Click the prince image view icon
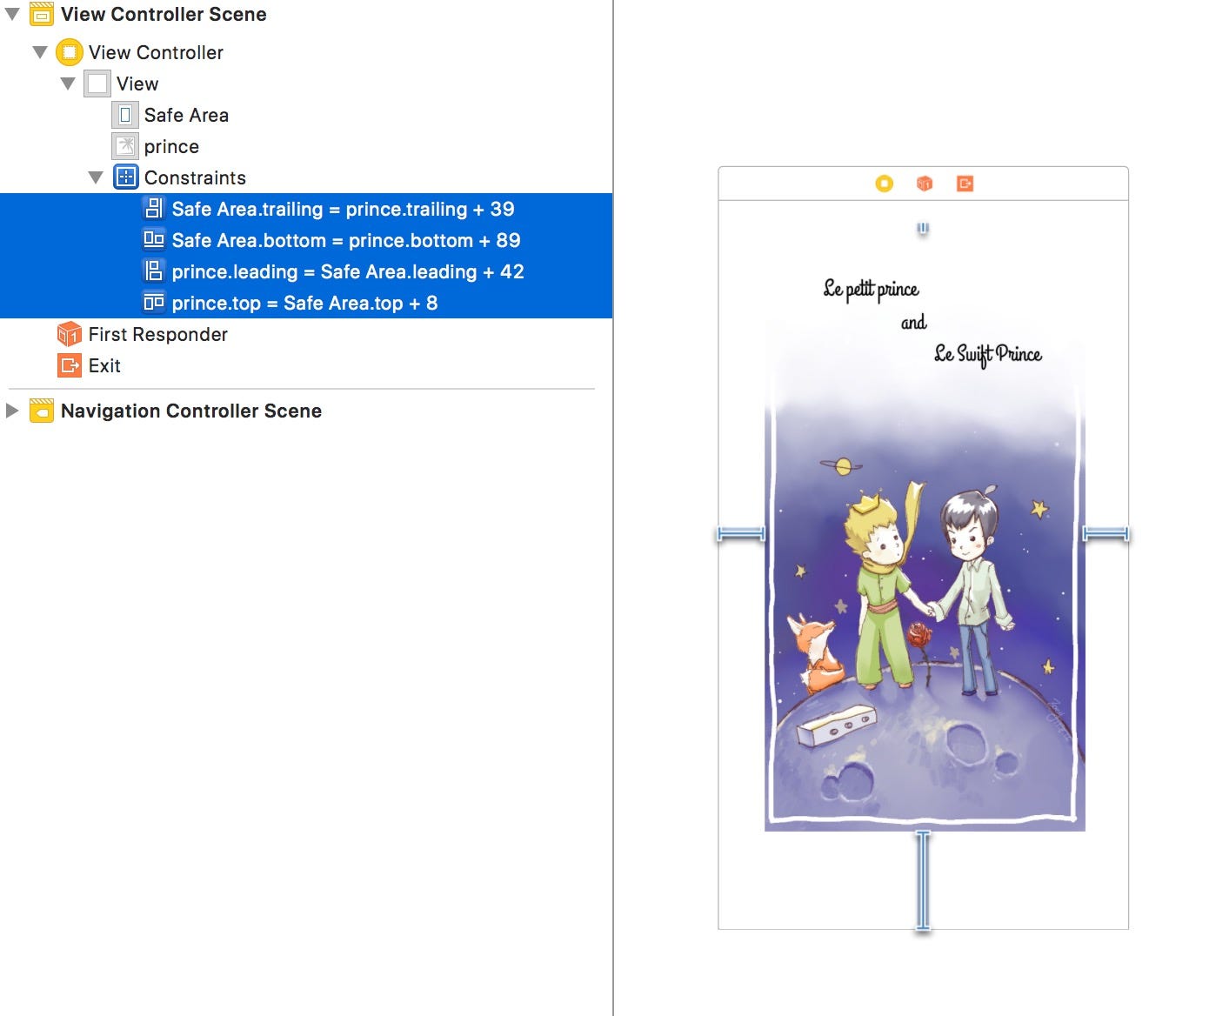Viewport: 1209px width, 1016px height. pos(125,146)
